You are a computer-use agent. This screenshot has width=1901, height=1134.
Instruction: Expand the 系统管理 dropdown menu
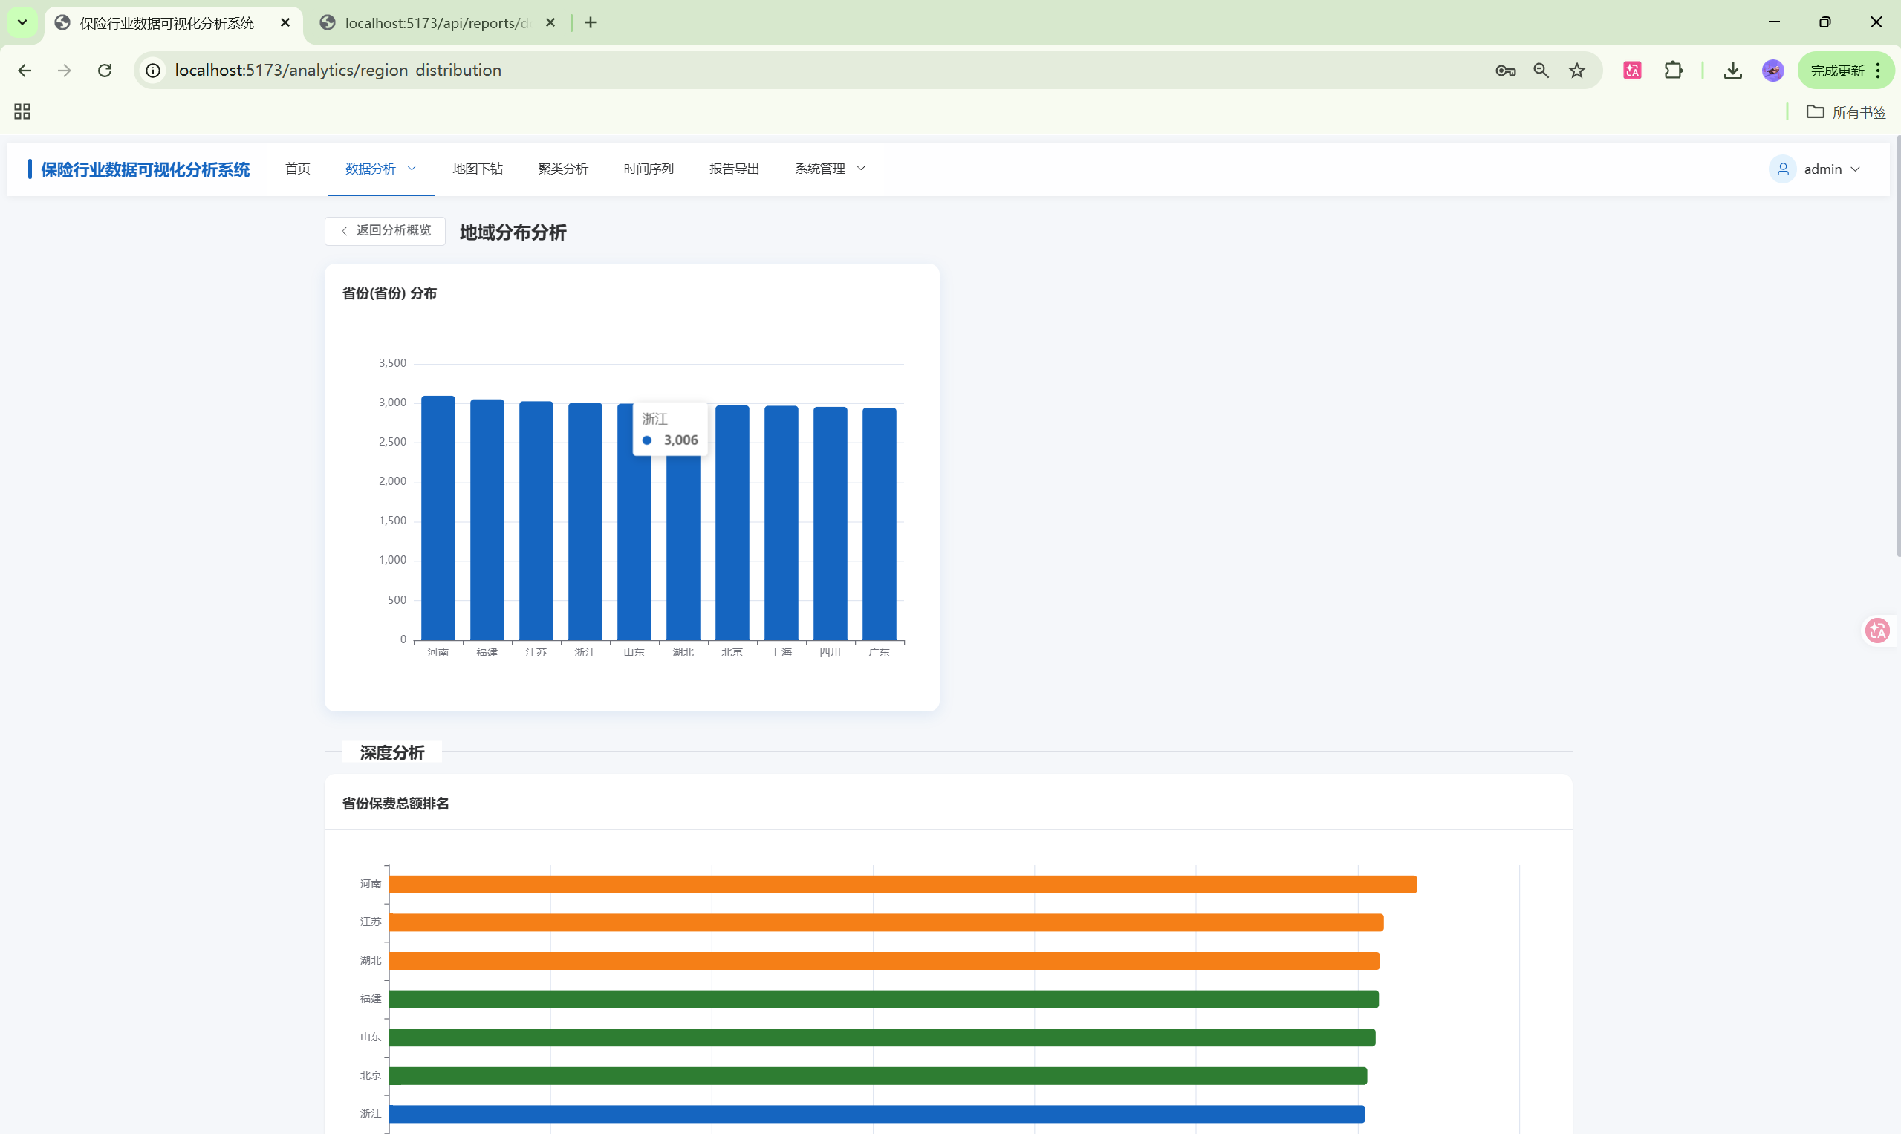829,169
